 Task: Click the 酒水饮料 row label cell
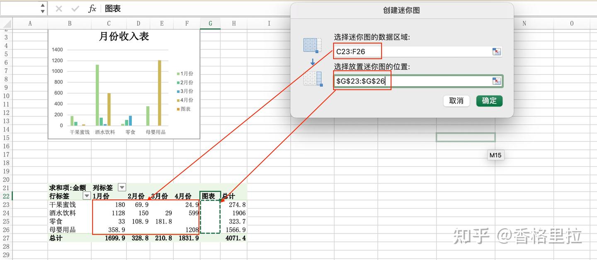click(x=69, y=213)
